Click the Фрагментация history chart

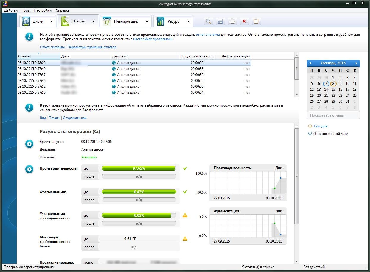click(x=248, y=226)
